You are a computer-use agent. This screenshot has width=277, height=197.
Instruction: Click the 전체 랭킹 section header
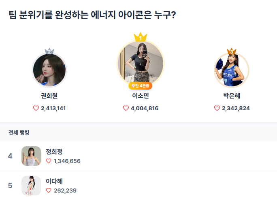click(x=19, y=133)
